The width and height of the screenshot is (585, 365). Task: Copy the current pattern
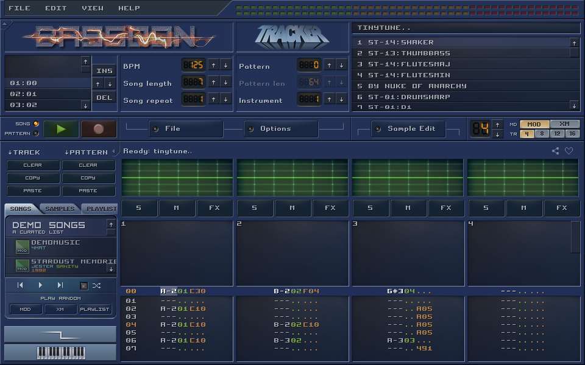(x=88, y=178)
